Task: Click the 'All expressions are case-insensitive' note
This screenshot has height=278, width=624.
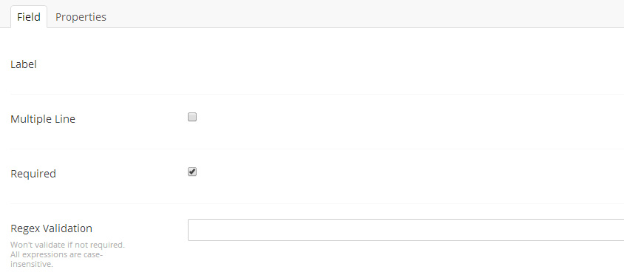Action: click(56, 260)
